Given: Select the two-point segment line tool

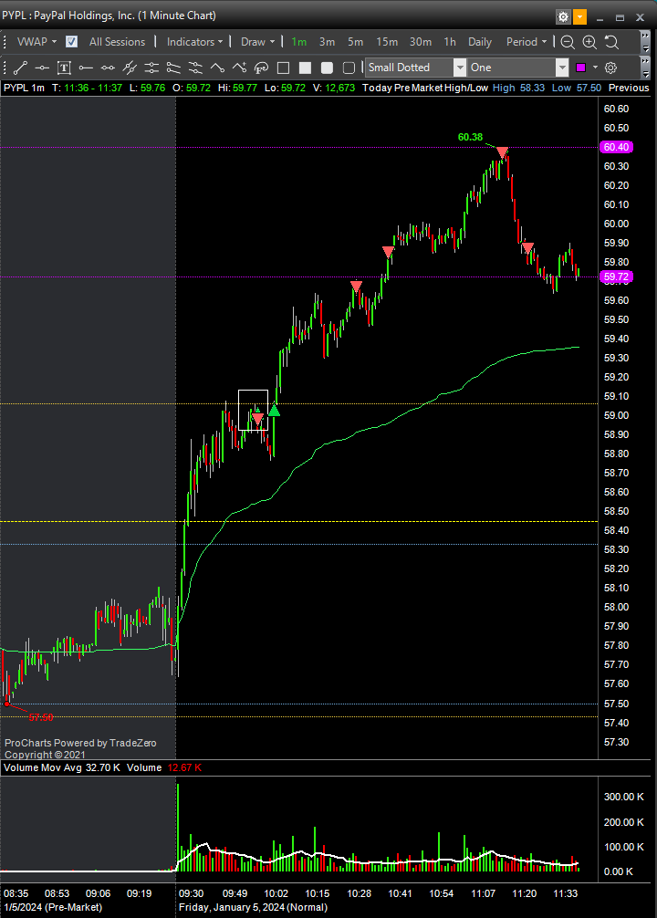Looking at the screenshot, I should point(108,68).
